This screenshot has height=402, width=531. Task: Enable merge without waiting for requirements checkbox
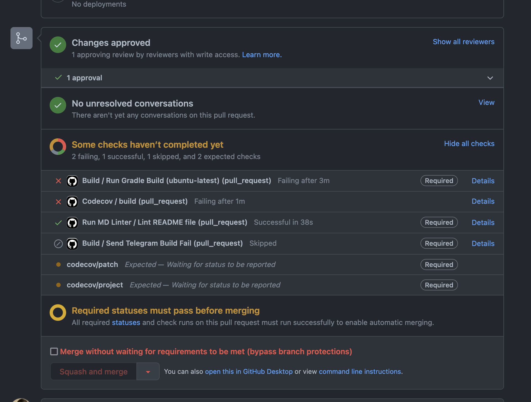54,351
